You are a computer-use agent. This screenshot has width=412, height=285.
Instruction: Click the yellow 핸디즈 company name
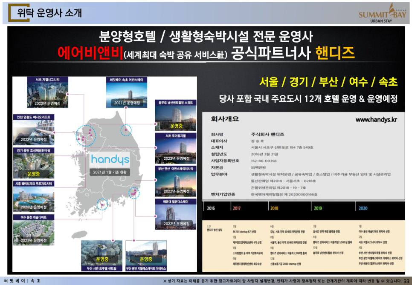335,53
